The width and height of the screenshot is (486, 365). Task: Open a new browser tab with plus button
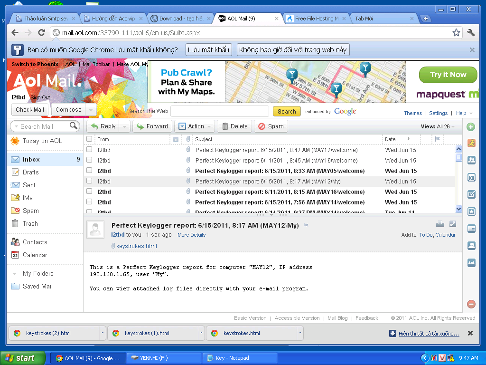(x=426, y=19)
